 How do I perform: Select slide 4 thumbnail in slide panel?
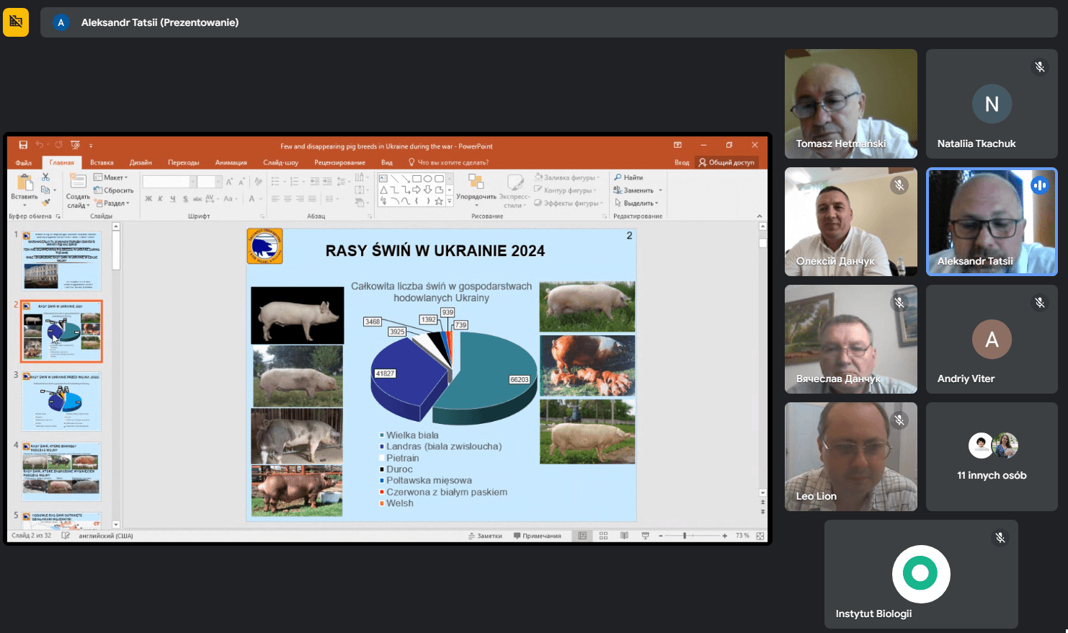tap(61, 472)
